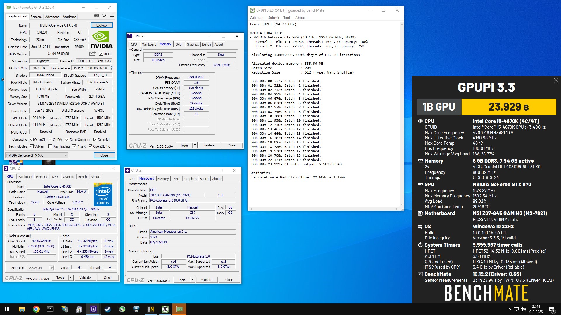Open the SPD tab in CPU-Z Memory window
This screenshot has height=315, width=561.
pos(179,44)
